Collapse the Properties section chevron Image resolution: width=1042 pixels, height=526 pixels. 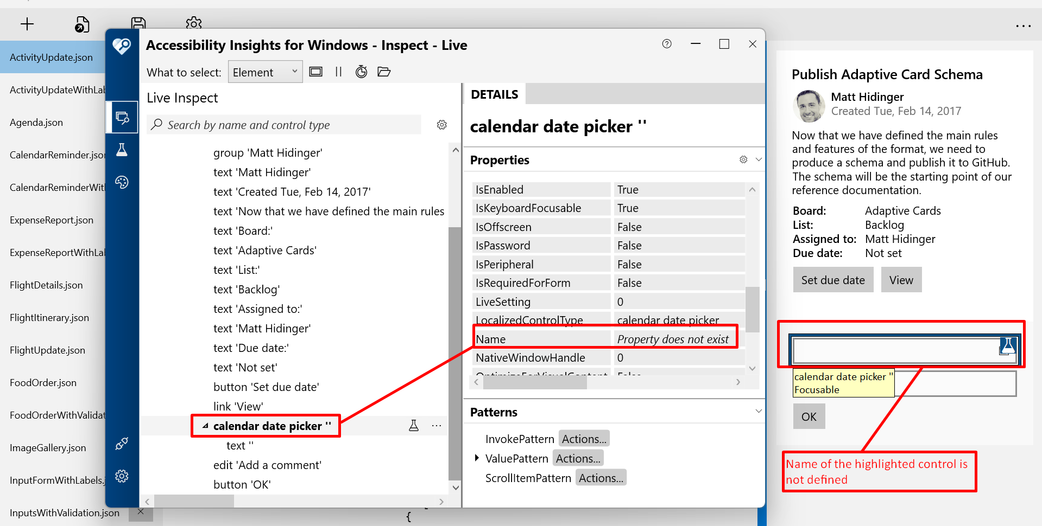[759, 159]
